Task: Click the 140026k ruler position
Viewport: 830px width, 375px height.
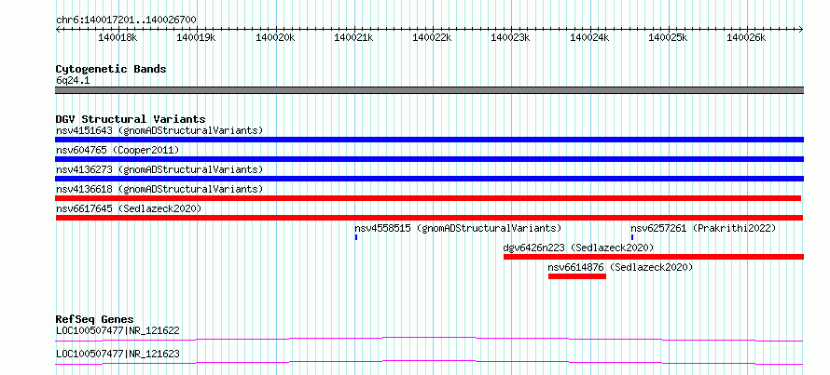Action: tap(747, 37)
